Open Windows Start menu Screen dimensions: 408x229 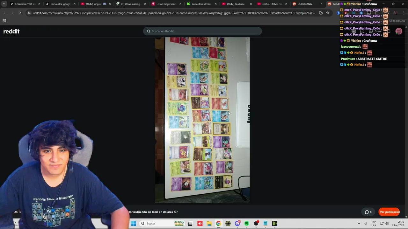134,224
